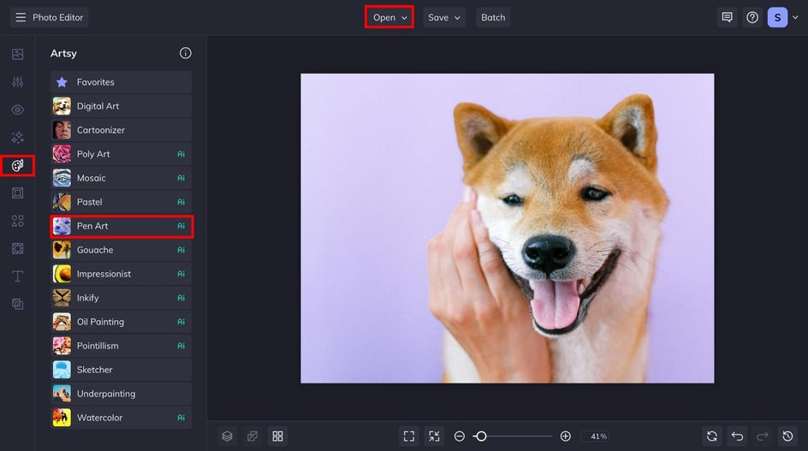
Task: Select the Impressionist effect category
Action: (121, 274)
